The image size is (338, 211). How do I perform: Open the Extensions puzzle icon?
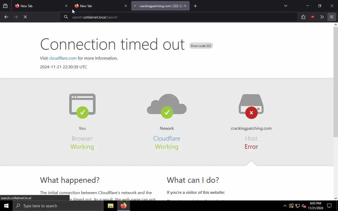303,17
